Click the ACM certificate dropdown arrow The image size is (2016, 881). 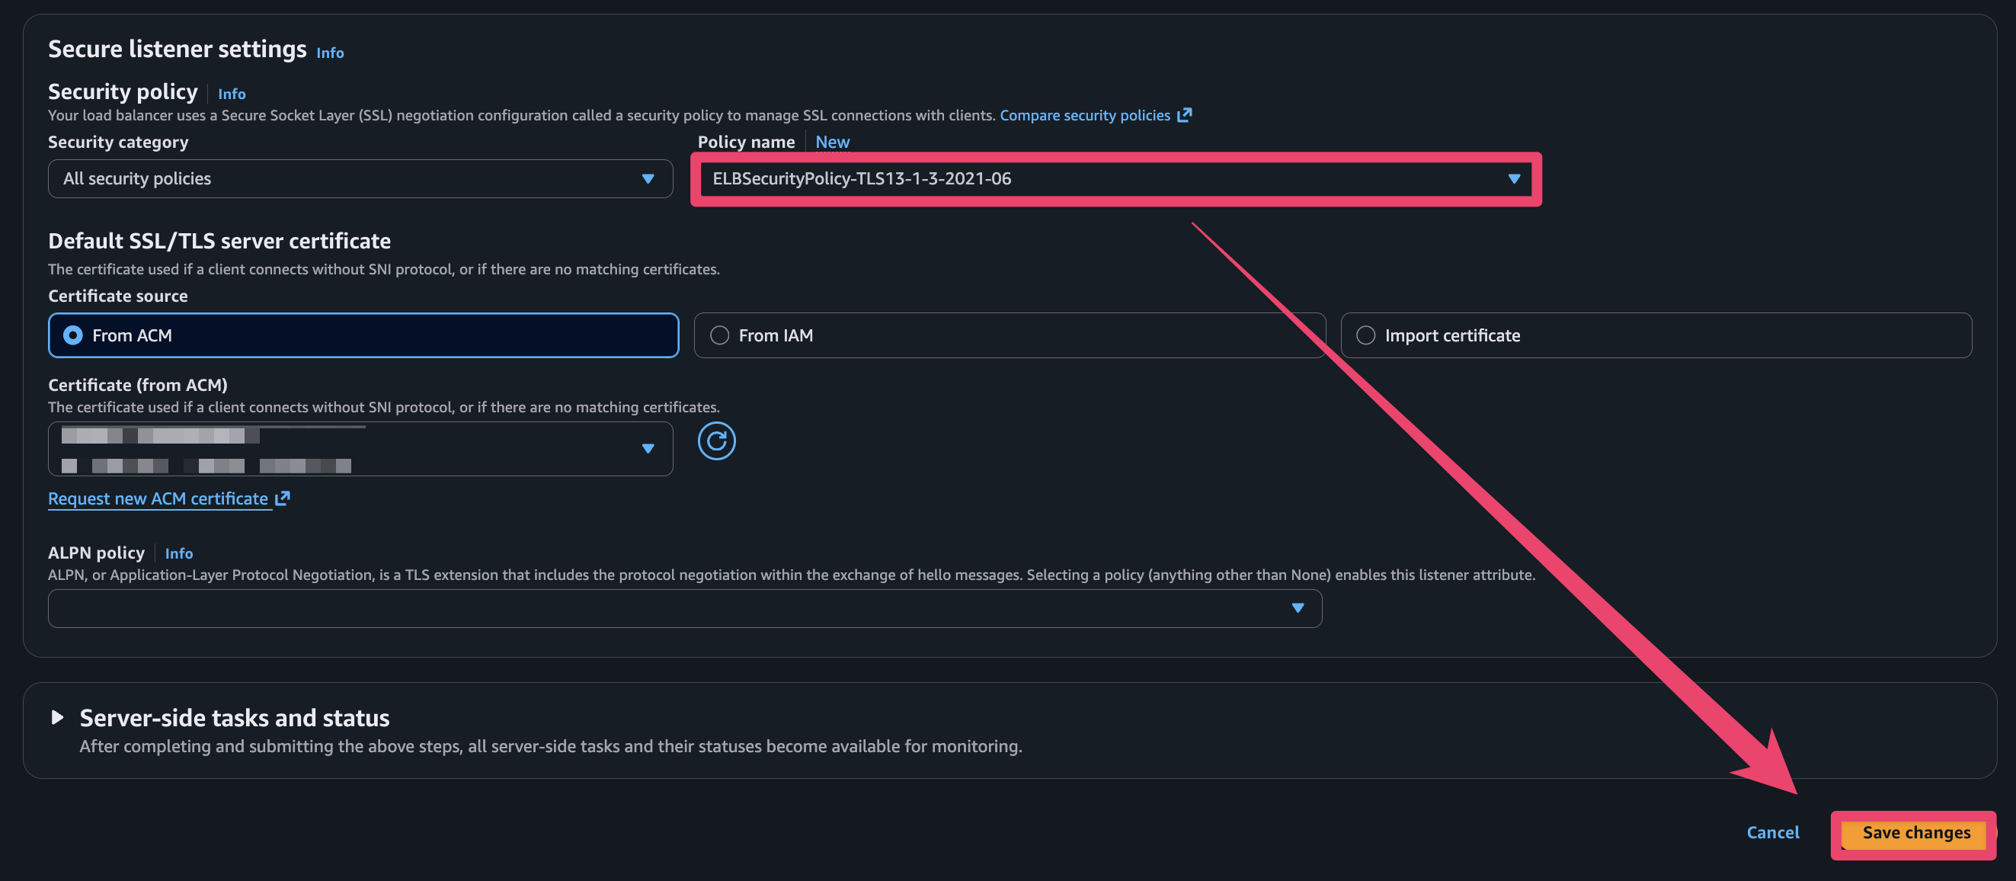tap(647, 448)
